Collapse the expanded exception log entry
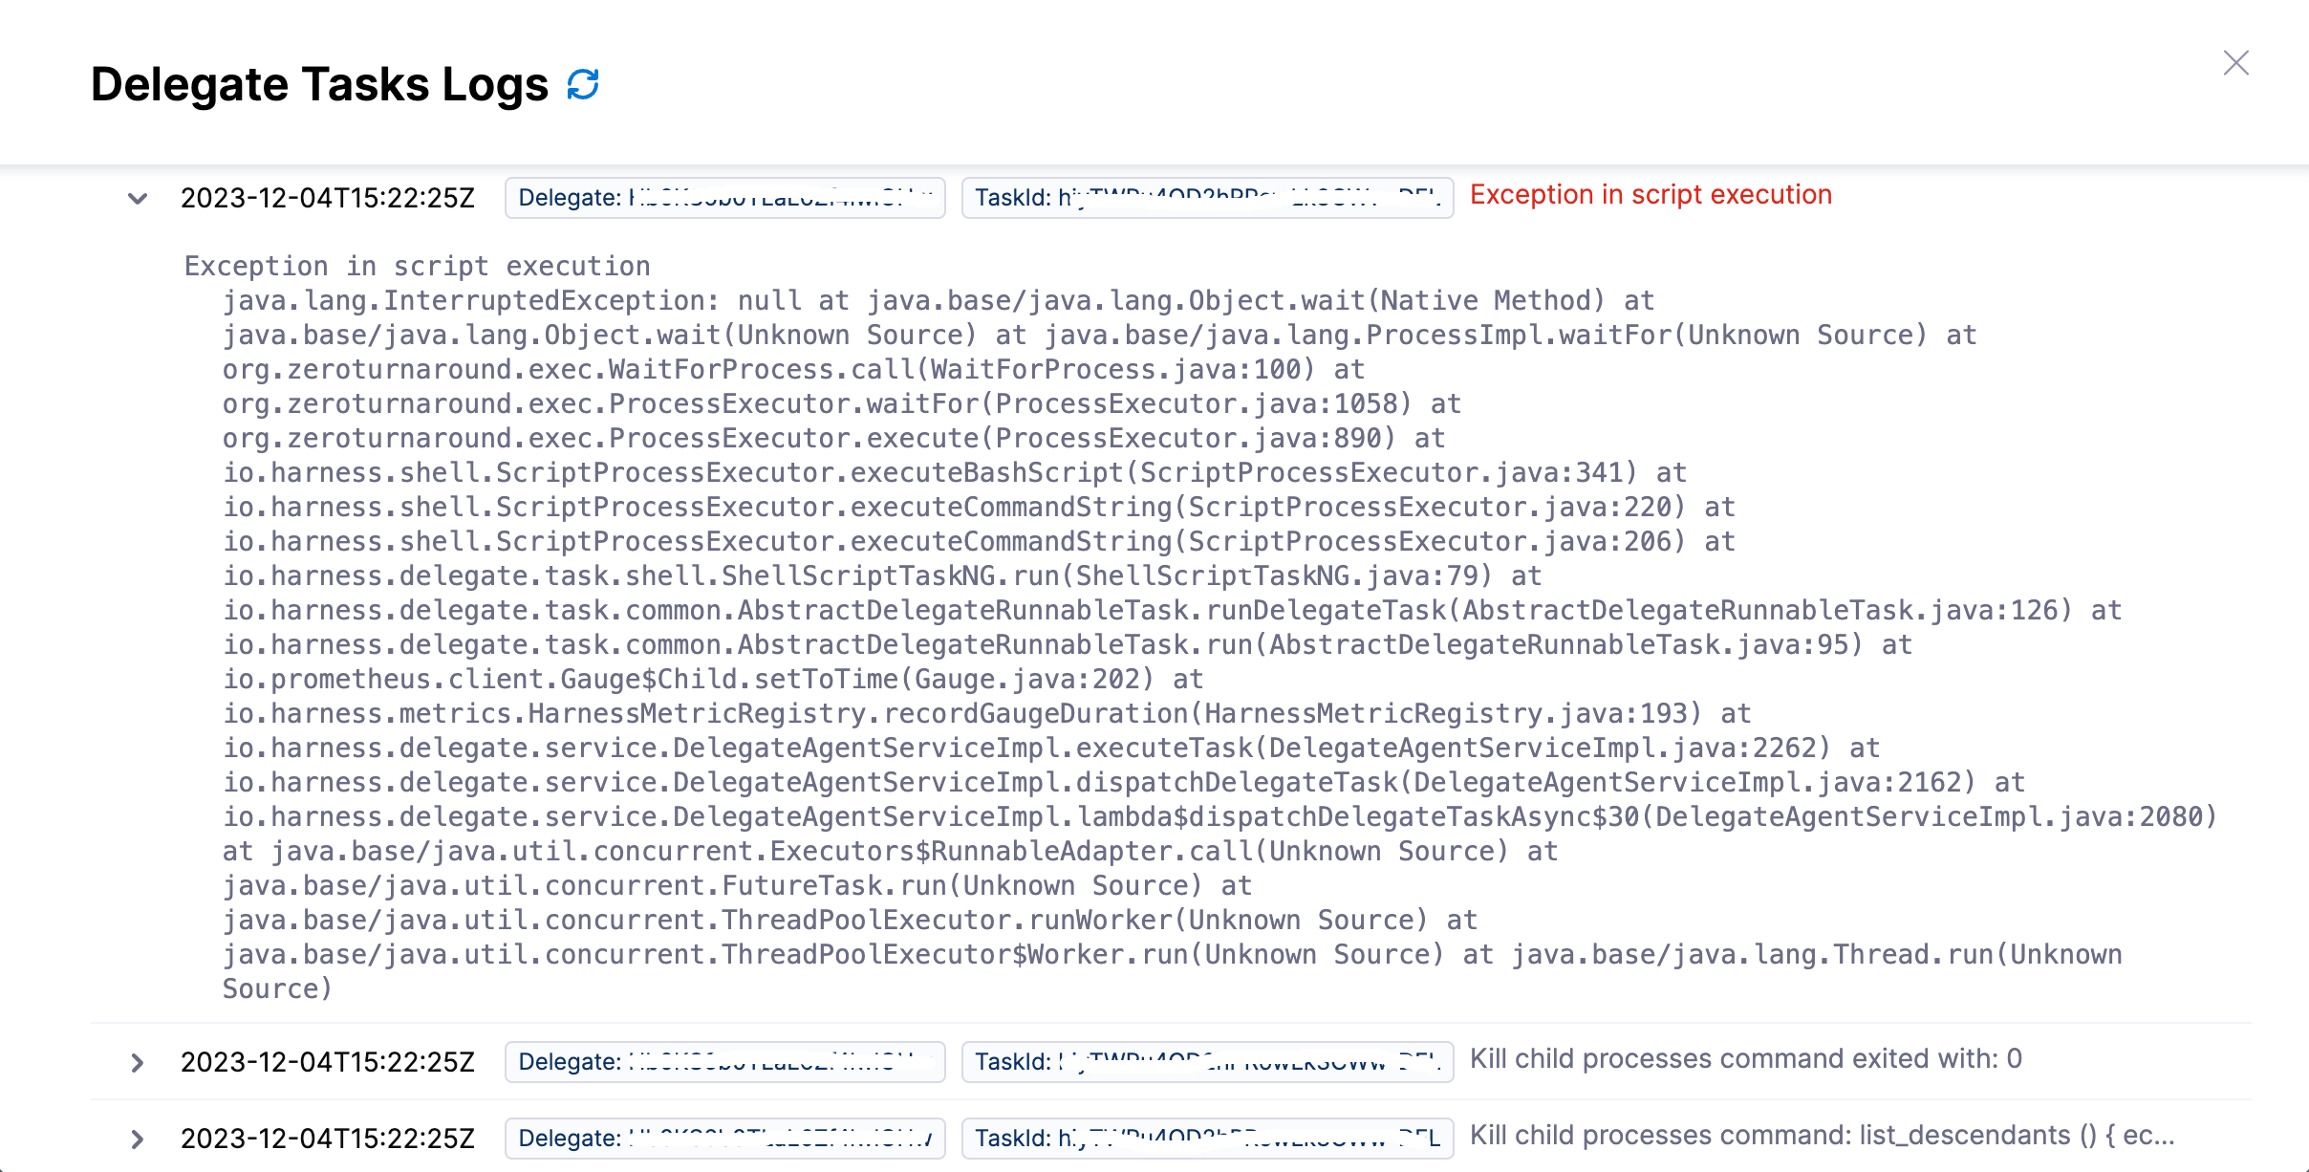This screenshot has height=1172, width=2309. 138,198
